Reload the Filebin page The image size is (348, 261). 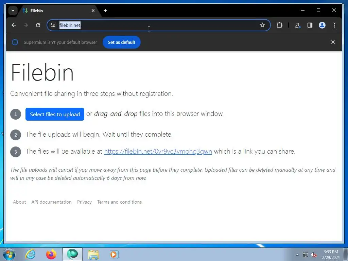pos(38,25)
